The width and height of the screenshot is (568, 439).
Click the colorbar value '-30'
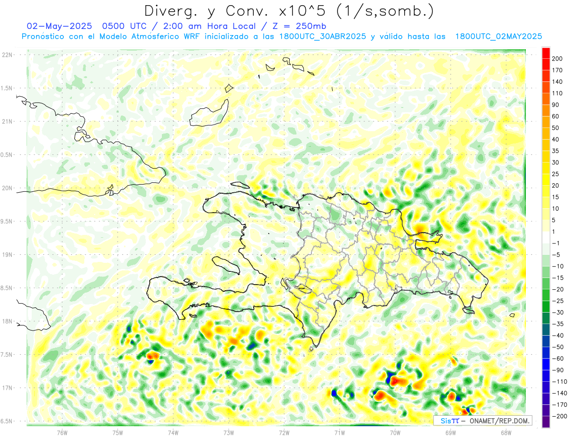(557, 313)
